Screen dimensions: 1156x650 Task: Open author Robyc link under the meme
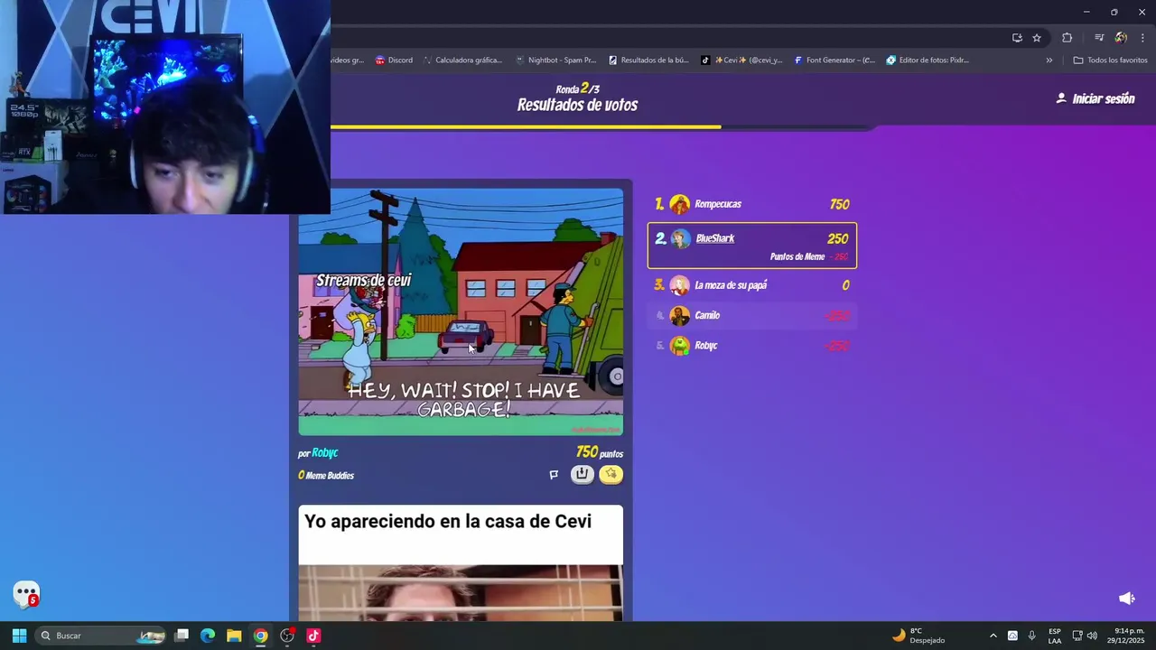pyautogui.click(x=324, y=453)
